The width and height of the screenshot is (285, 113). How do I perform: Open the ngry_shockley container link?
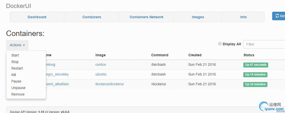(57, 74)
